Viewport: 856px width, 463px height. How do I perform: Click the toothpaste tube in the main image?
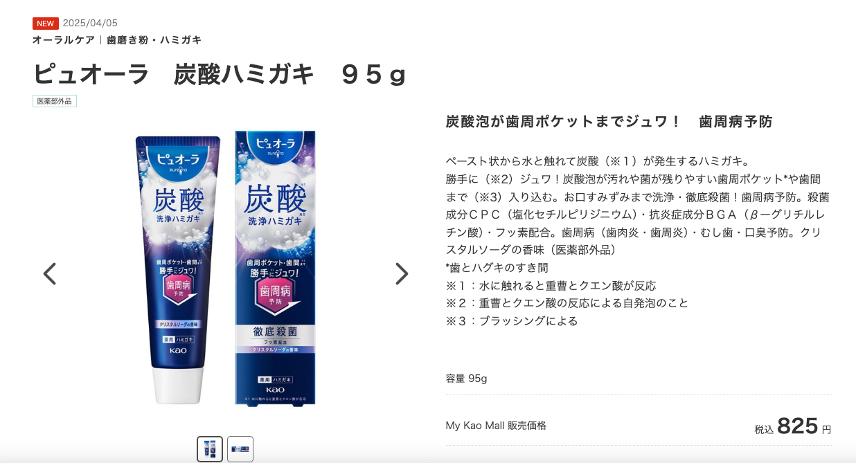coord(178,270)
